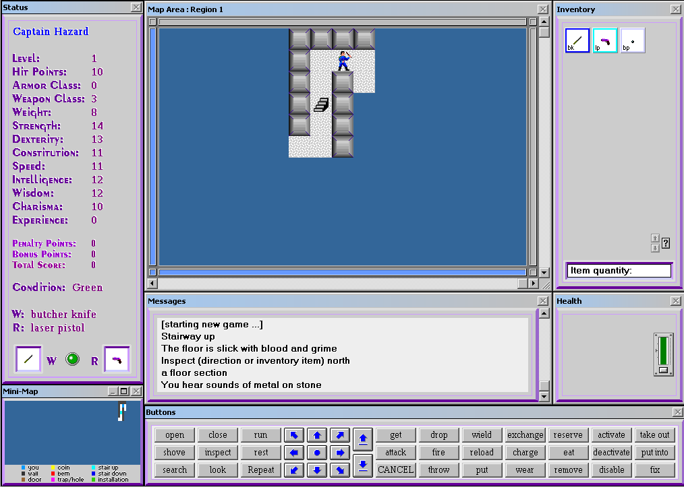Click the exchange button
The image size is (684, 487).
point(525,434)
